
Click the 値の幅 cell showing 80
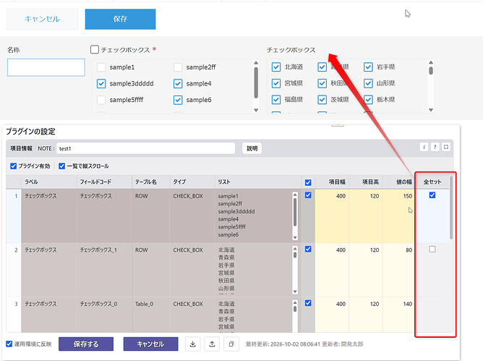click(x=398, y=270)
